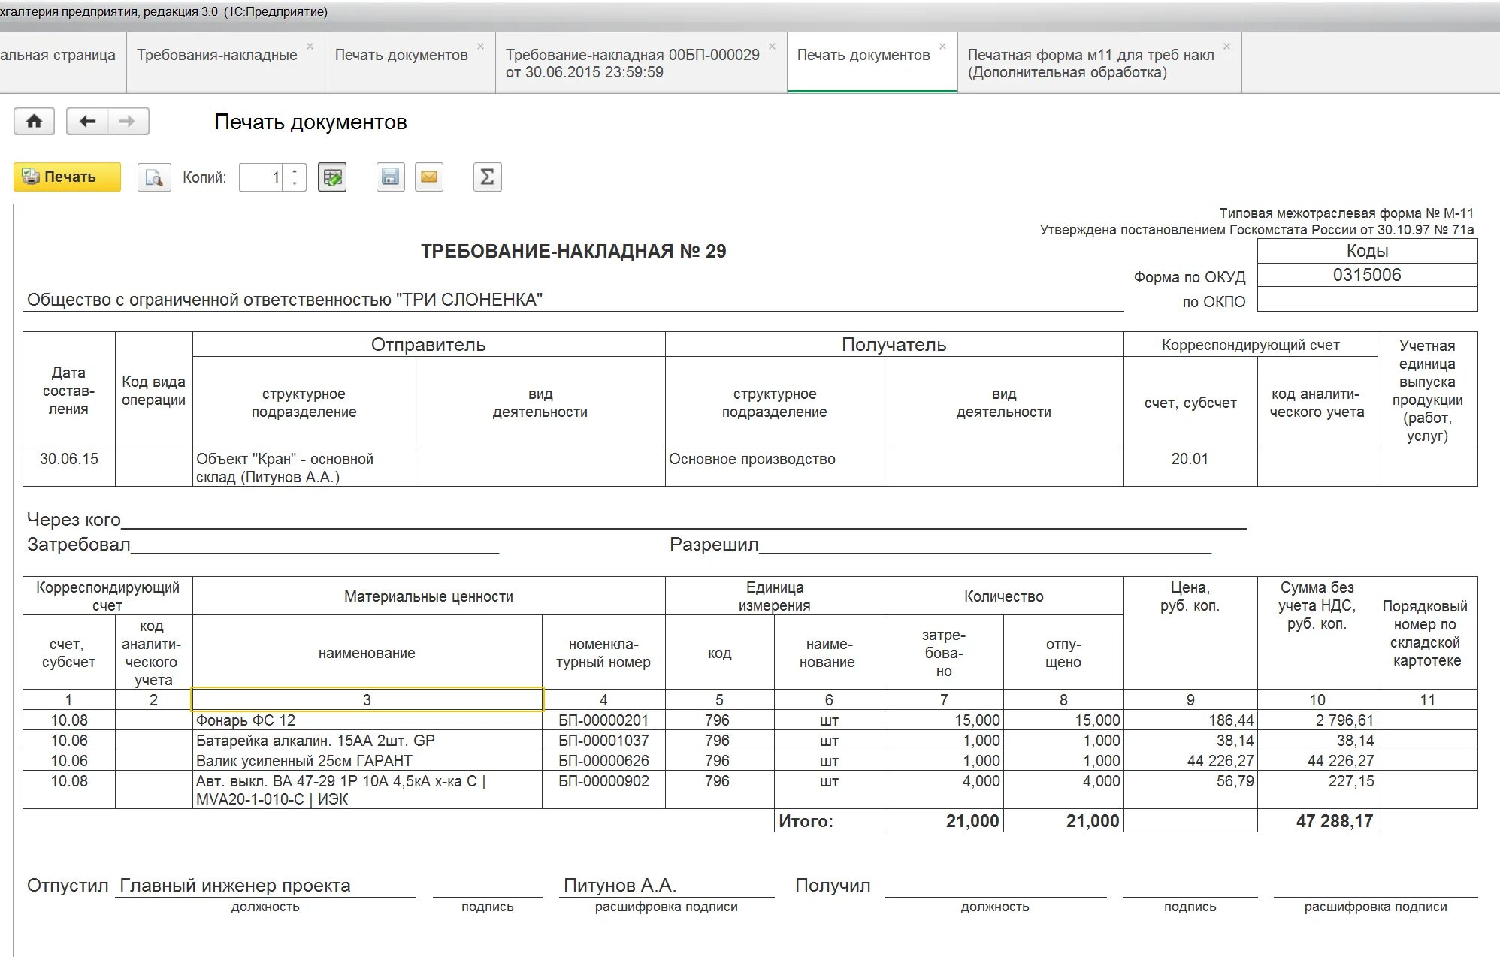Click the Отправитель header cell
This screenshot has height=957, width=1500.
pyautogui.click(x=428, y=344)
